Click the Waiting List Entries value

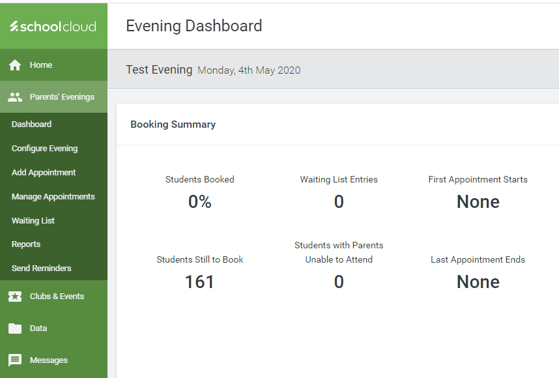point(339,202)
